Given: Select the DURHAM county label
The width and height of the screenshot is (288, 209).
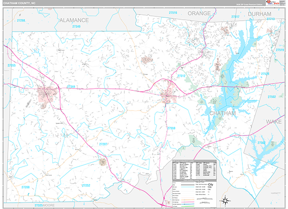Looking at the screenshot, I should click(260, 14).
